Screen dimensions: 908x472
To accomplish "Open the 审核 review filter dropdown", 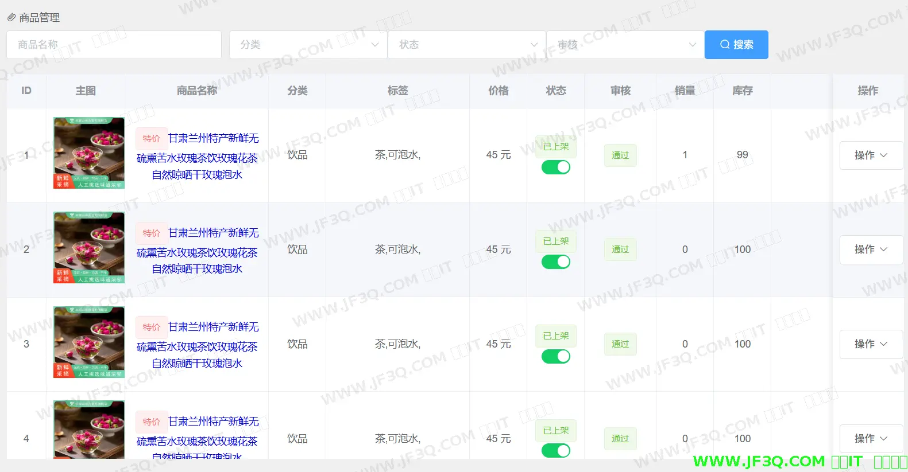I will coord(625,45).
